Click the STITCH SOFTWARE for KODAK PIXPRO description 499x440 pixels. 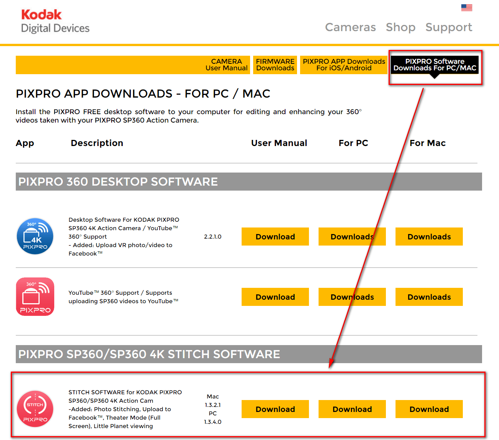(x=125, y=409)
